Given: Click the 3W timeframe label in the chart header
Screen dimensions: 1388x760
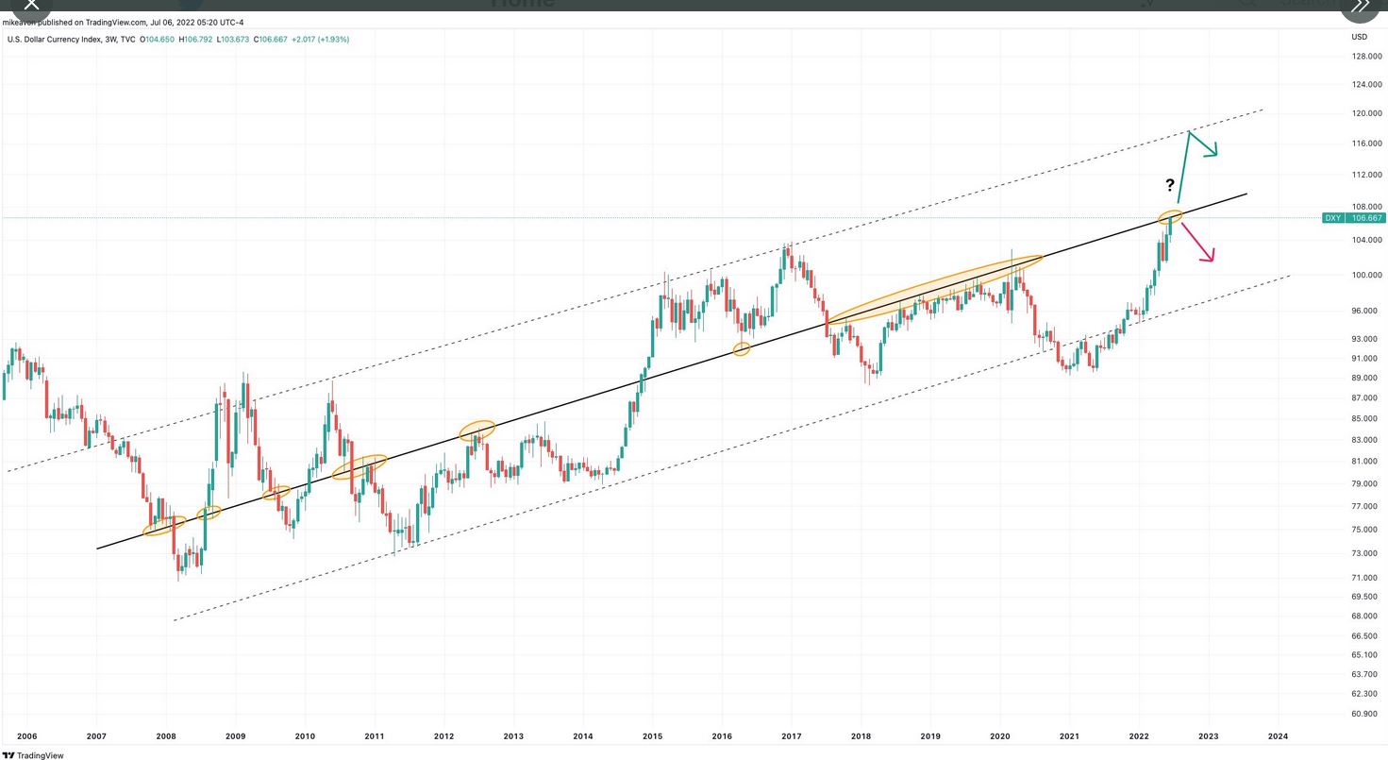Looking at the screenshot, I should pos(109,39).
